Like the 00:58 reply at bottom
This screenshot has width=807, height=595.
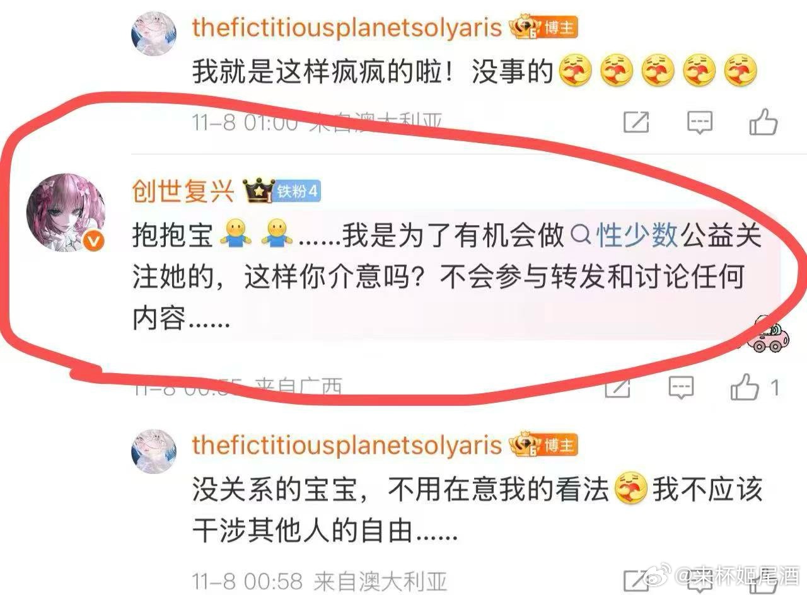[763, 582]
